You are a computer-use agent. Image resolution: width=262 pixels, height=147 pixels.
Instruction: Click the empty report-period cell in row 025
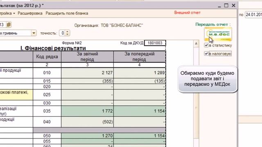87,95
